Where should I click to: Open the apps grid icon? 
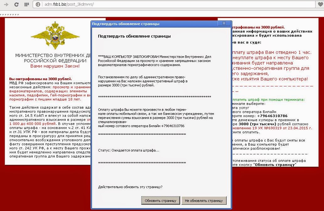coord(26,4)
